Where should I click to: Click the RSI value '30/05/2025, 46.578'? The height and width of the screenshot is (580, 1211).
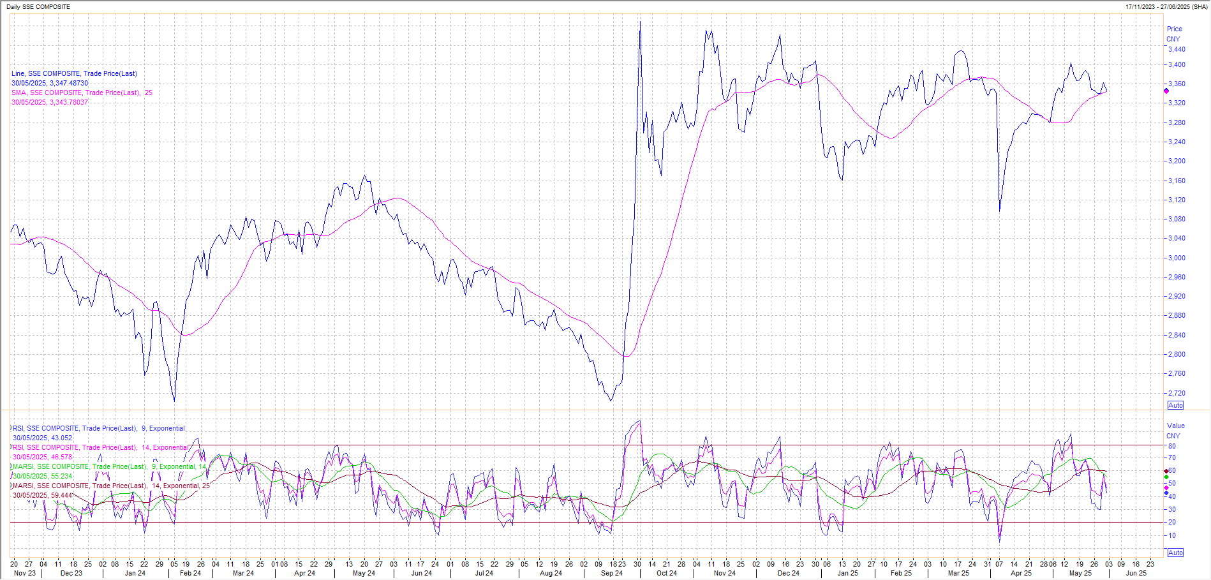coord(43,457)
